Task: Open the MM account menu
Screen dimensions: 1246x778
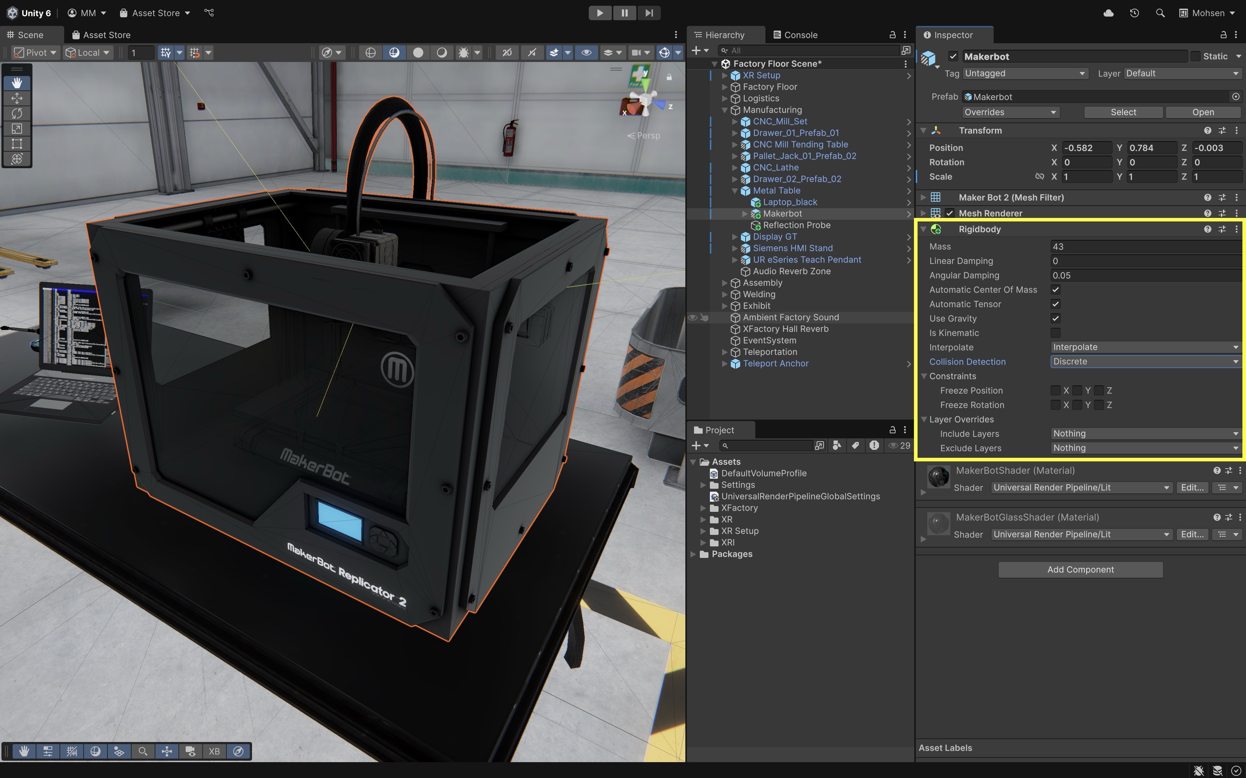Action: pos(87,13)
